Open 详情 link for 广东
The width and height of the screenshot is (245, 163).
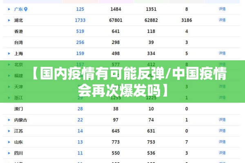point(222,9)
